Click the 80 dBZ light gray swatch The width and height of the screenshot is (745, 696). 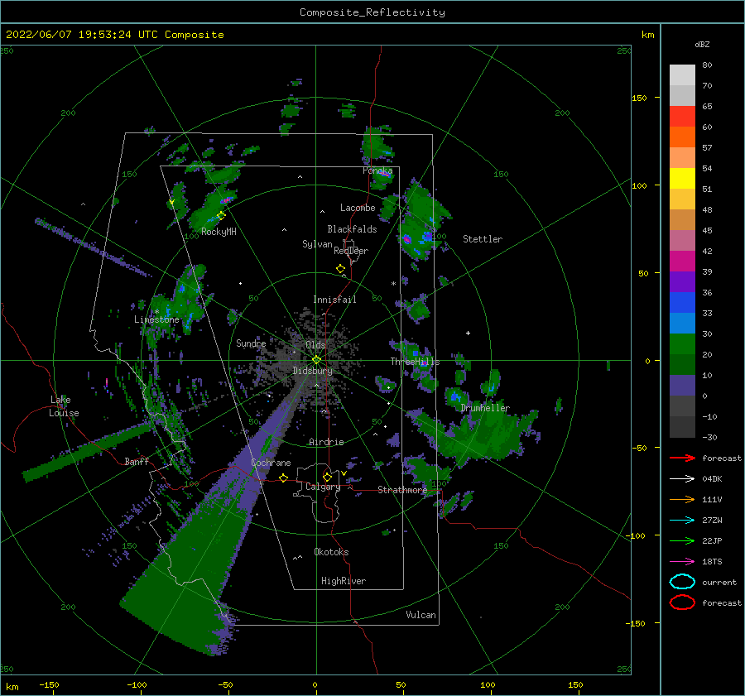682,74
